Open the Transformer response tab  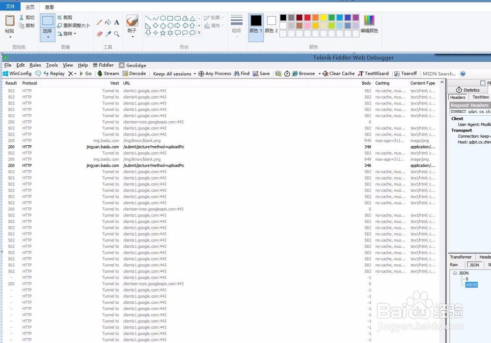[461, 257]
